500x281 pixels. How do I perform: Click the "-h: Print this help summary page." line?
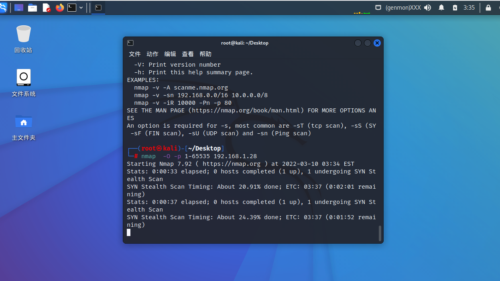[x=194, y=72]
